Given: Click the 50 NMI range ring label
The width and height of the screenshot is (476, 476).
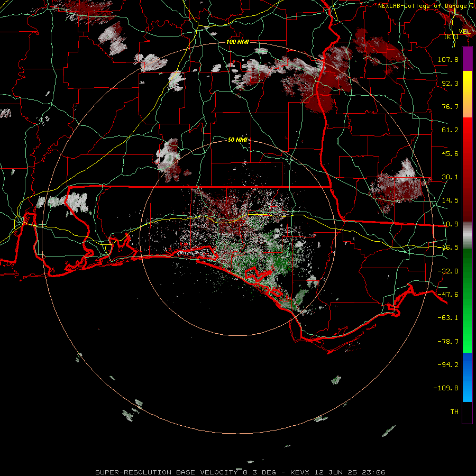Looking at the screenshot, I should point(237,140).
